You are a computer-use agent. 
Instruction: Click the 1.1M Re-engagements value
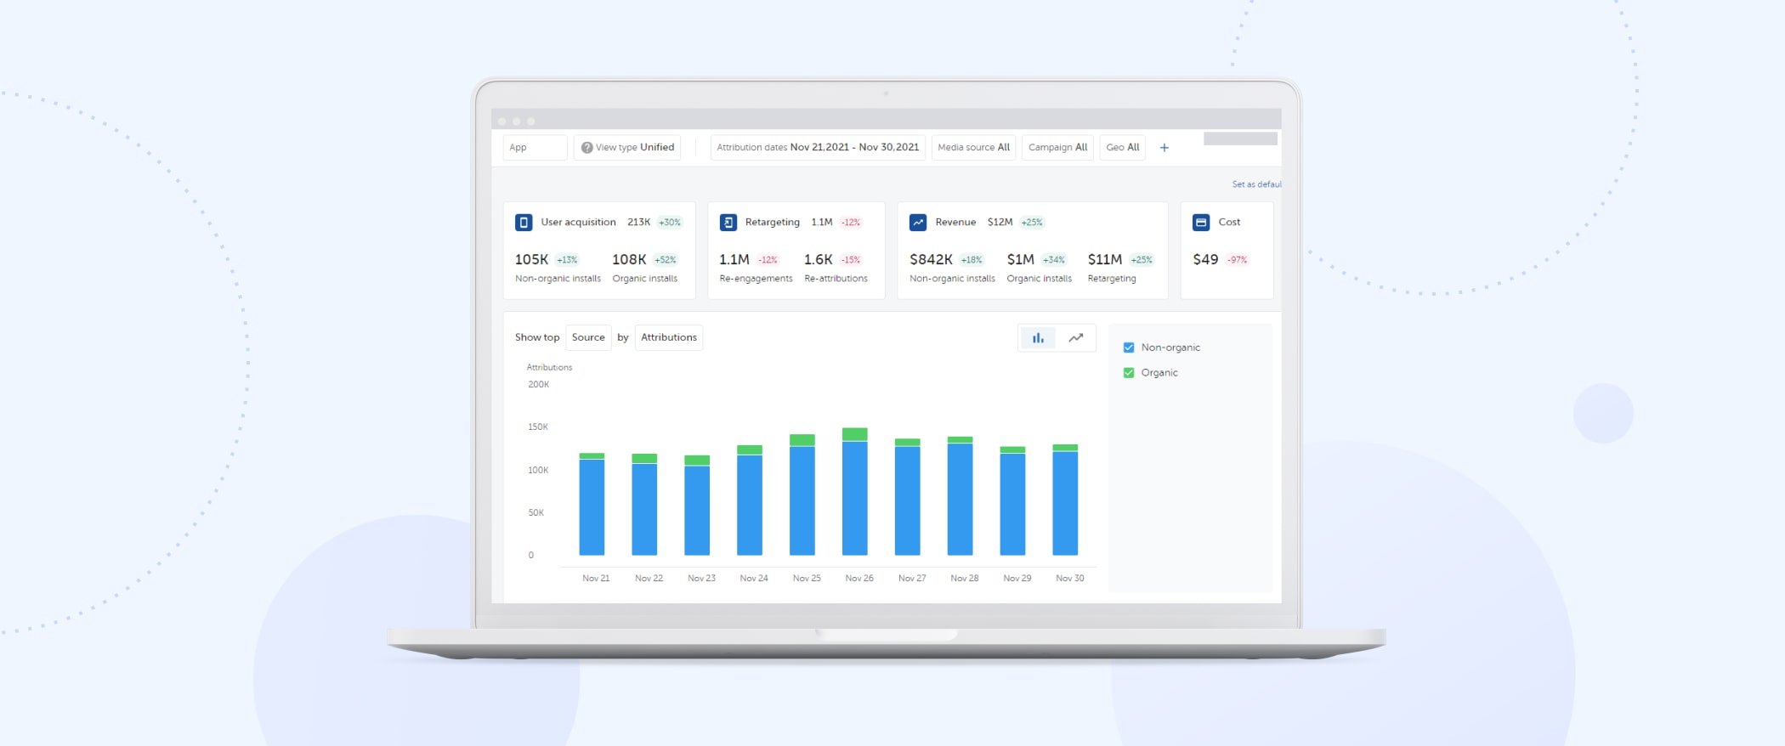[734, 260]
